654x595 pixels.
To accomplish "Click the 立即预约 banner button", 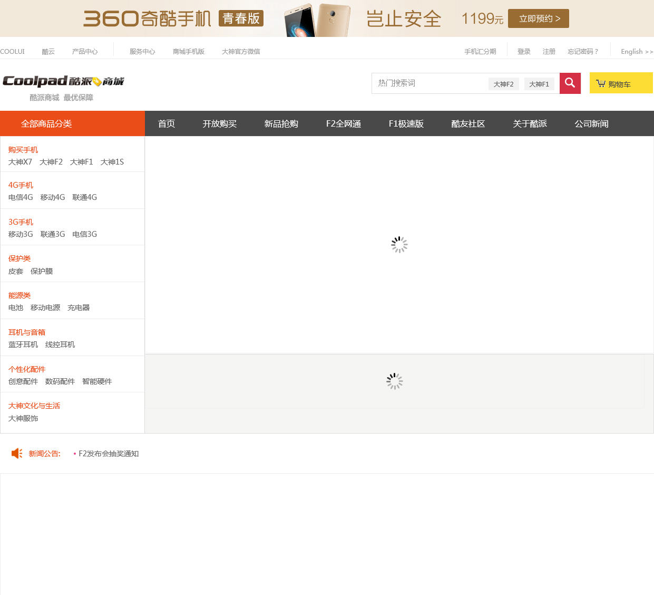I will (539, 18).
